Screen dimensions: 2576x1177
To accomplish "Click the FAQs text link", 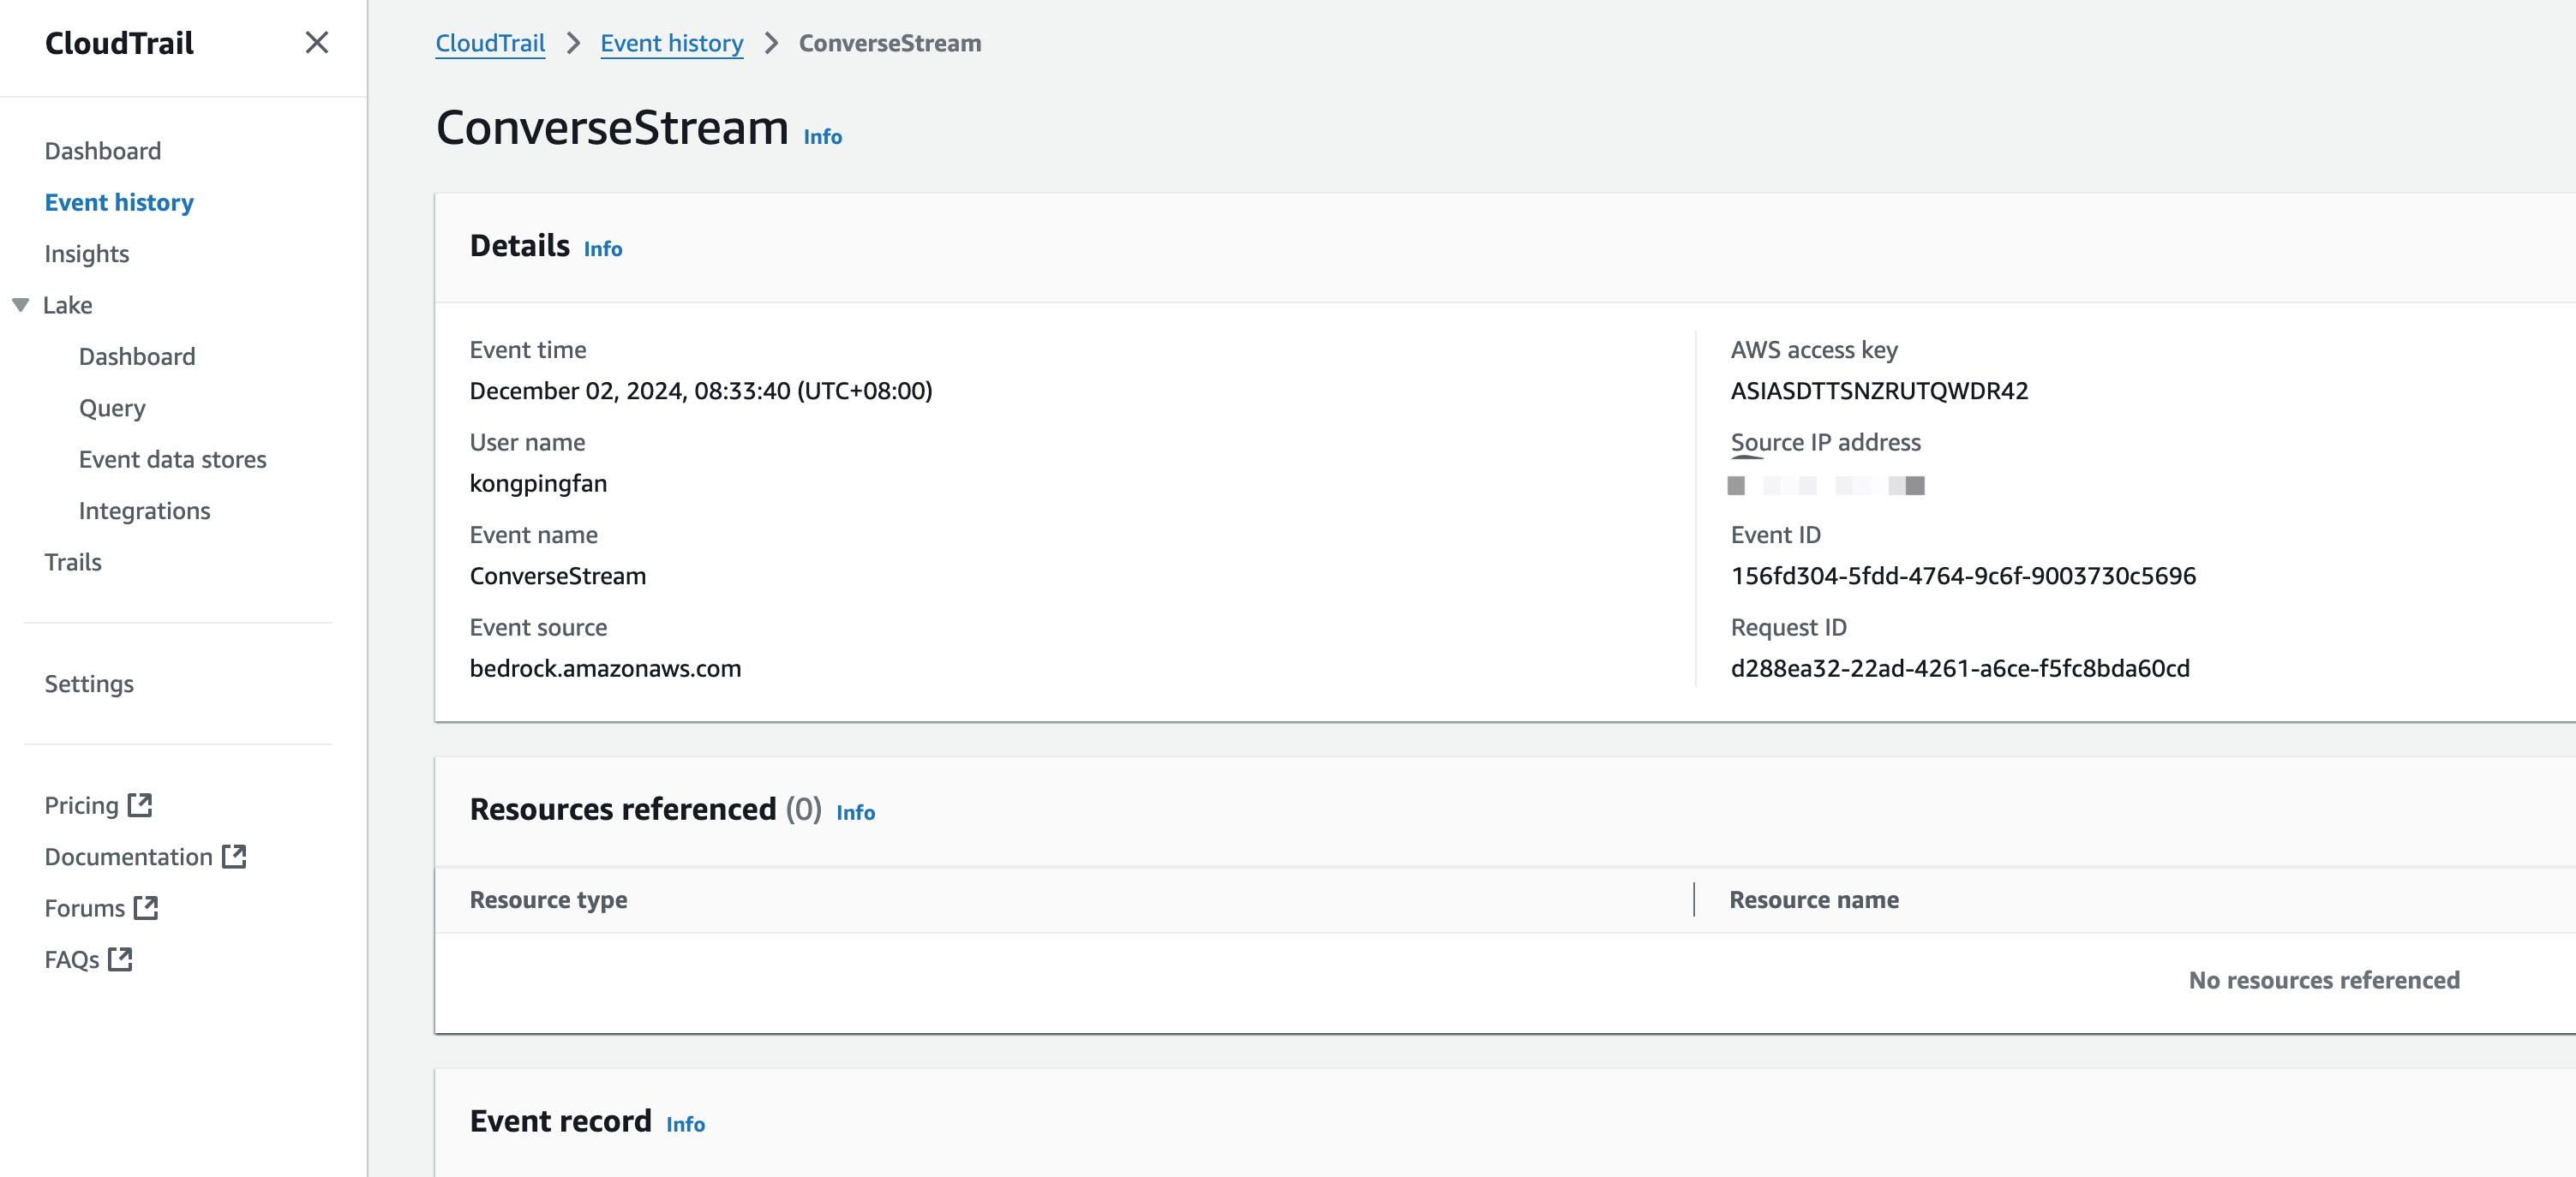I will coord(71,960).
